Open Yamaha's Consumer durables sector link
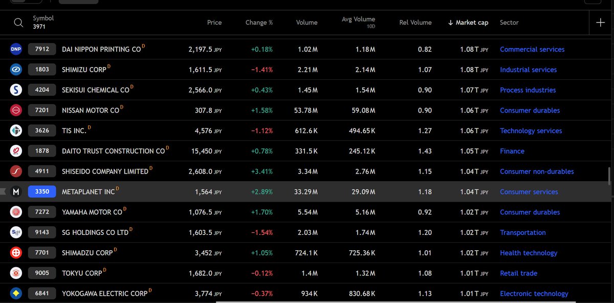This screenshot has height=303, width=614. [x=530, y=212]
